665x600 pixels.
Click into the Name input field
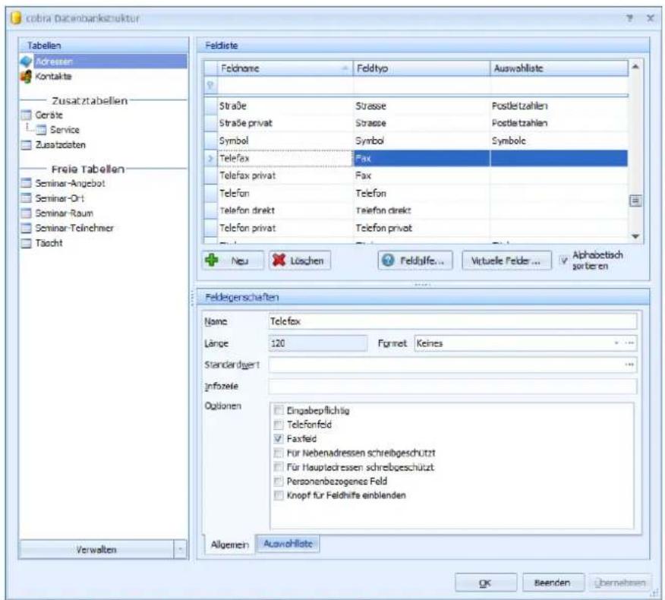coord(452,321)
